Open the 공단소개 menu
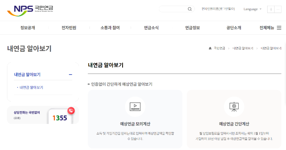286x150 pixels. click(x=234, y=28)
